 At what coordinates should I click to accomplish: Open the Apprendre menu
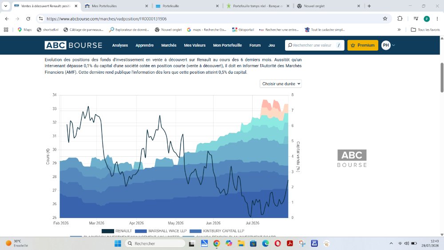coord(144,45)
